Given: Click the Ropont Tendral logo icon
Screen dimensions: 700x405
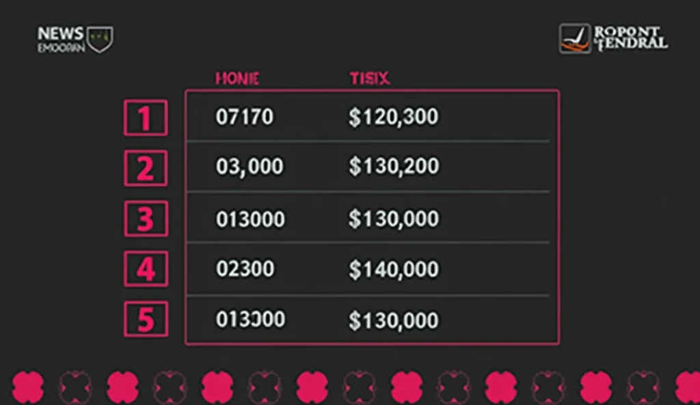Looking at the screenshot, I should 575,39.
